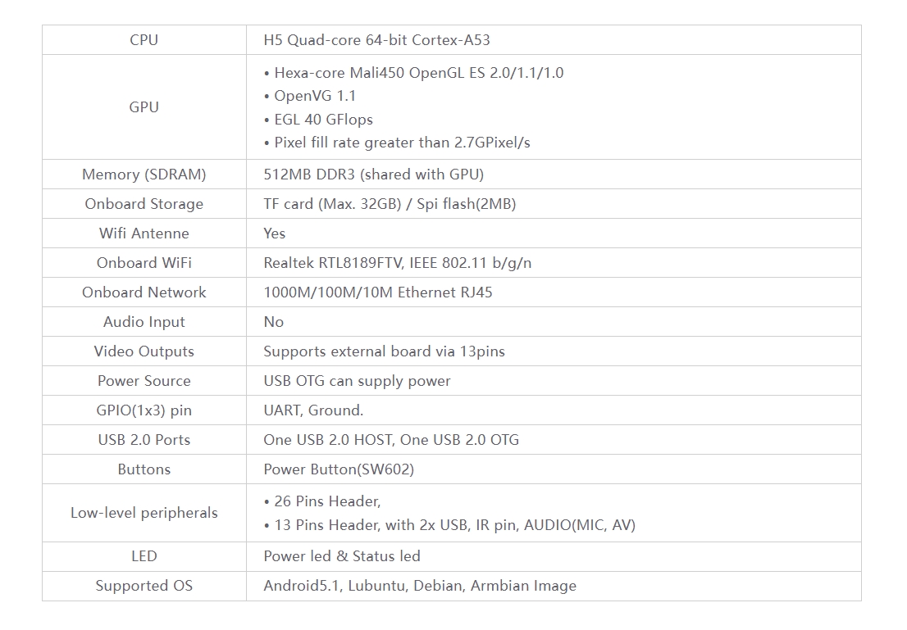Image resolution: width=907 pixels, height=630 pixels.
Task: Click the EGL 40 GFlops line
Action: click(318, 119)
